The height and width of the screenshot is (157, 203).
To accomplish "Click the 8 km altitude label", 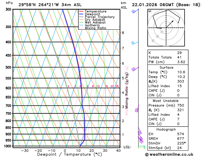I will (x=123, y=33).
